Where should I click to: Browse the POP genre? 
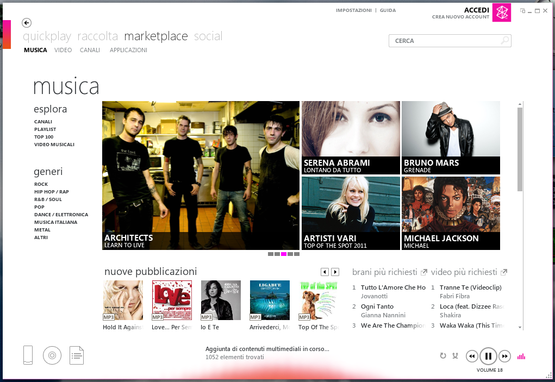point(39,207)
